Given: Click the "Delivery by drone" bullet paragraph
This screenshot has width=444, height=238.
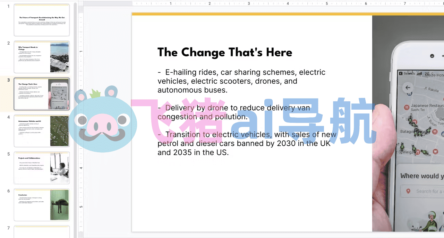Looking at the screenshot, I should pyautogui.click(x=234, y=112).
